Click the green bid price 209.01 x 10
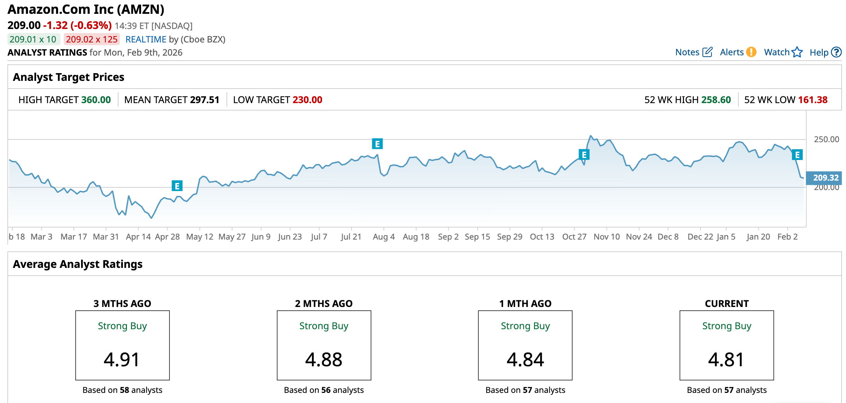Screen dimensions: 846x403 [33, 39]
